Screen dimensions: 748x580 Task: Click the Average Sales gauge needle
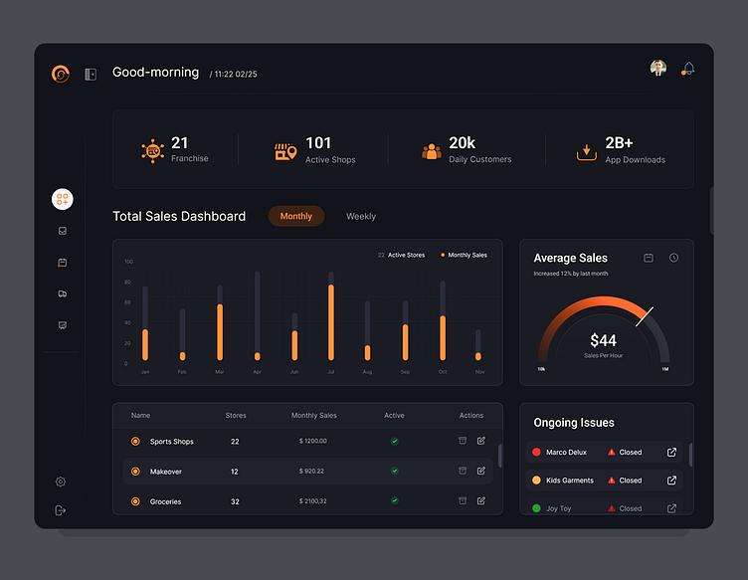pyautogui.click(x=645, y=316)
